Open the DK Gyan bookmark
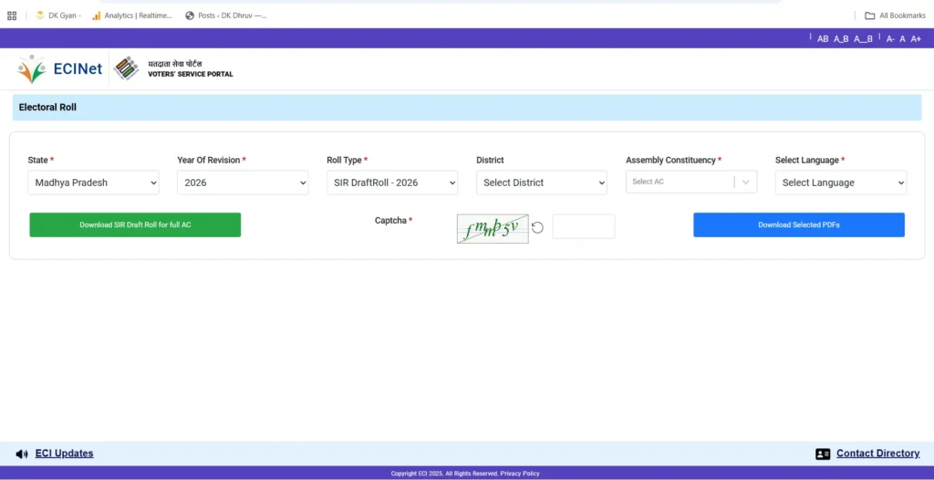 58,16
